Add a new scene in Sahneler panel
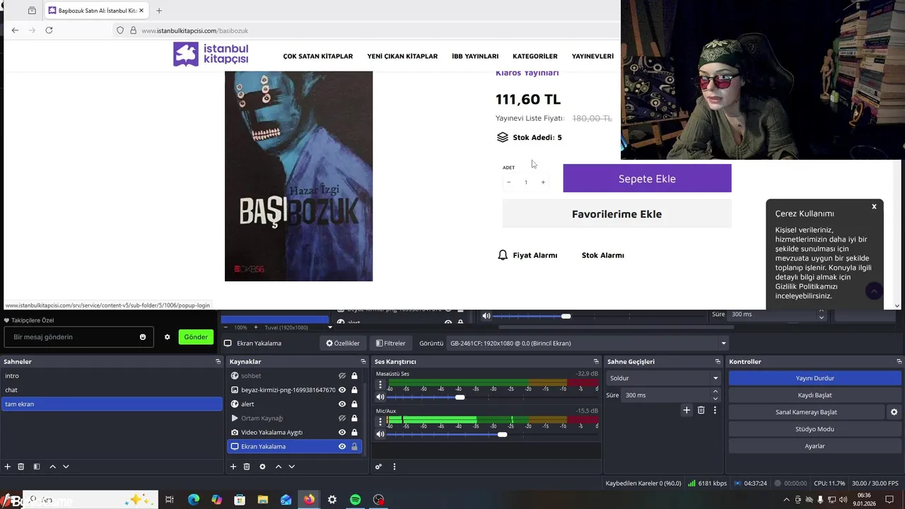 (x=8, y=467)
